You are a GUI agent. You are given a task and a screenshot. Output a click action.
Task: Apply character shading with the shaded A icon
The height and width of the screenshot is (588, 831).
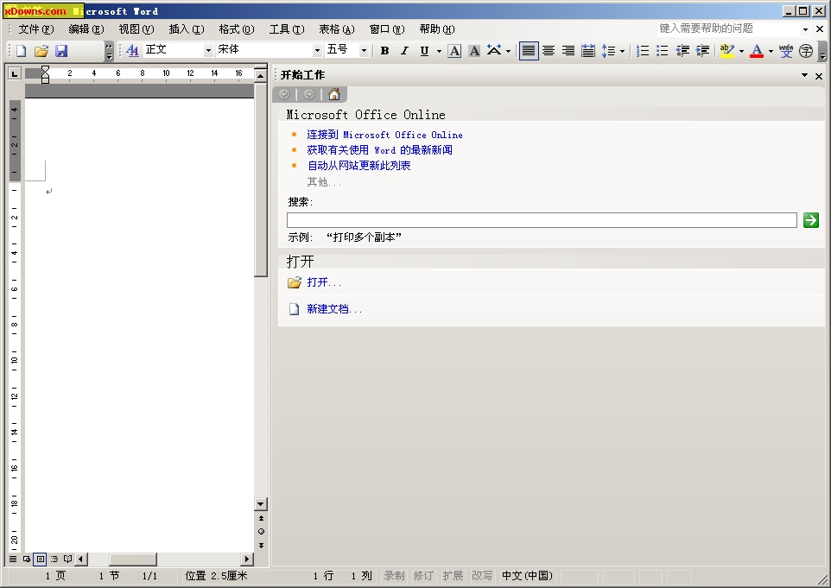(474, 51)
